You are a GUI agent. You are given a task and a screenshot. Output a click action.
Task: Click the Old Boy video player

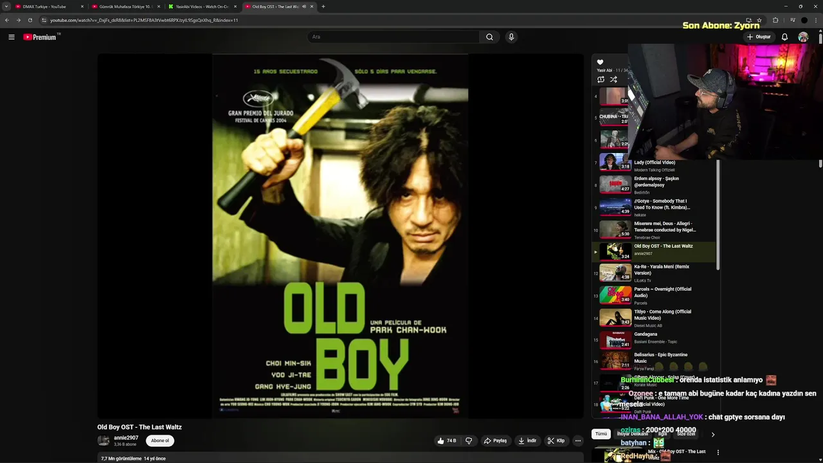[340, 235]
